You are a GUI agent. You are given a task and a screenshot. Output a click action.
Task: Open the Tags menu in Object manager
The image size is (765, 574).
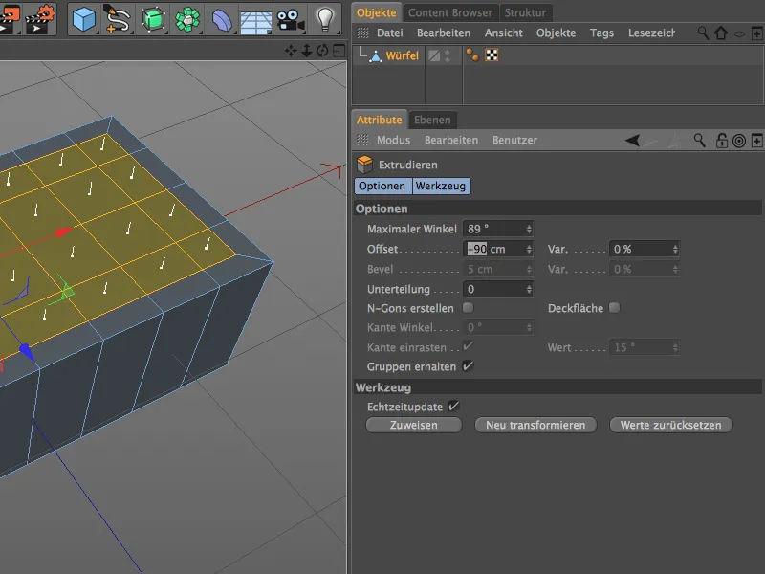click(x=601, y=33)
